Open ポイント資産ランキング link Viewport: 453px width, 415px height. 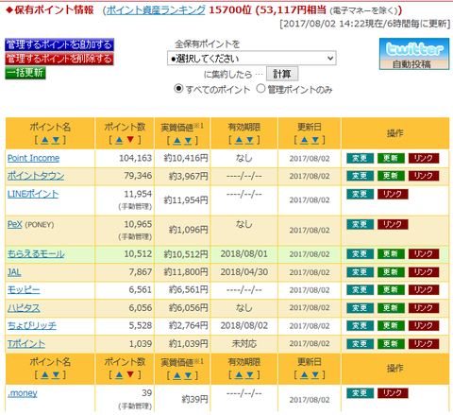point(156,10)
